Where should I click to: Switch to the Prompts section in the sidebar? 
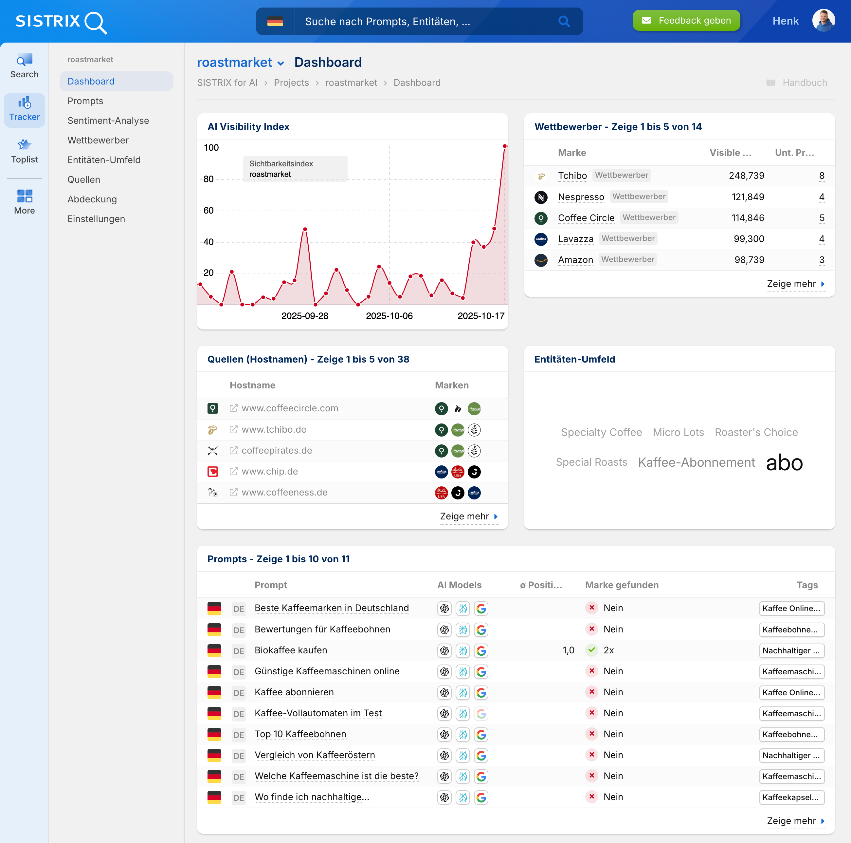[85, 101]
